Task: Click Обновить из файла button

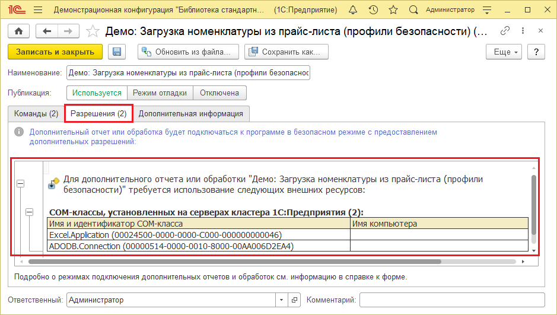Action: click(x=188, y=52)
